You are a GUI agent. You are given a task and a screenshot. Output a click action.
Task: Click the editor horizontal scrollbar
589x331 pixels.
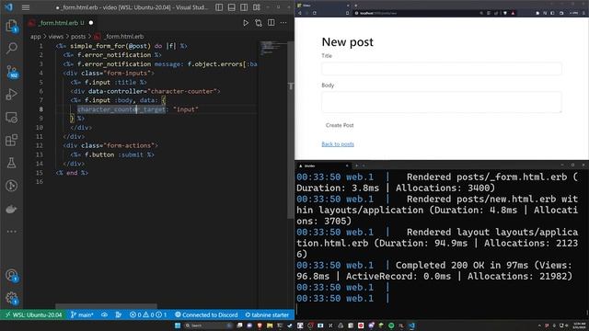coord(106,306)
